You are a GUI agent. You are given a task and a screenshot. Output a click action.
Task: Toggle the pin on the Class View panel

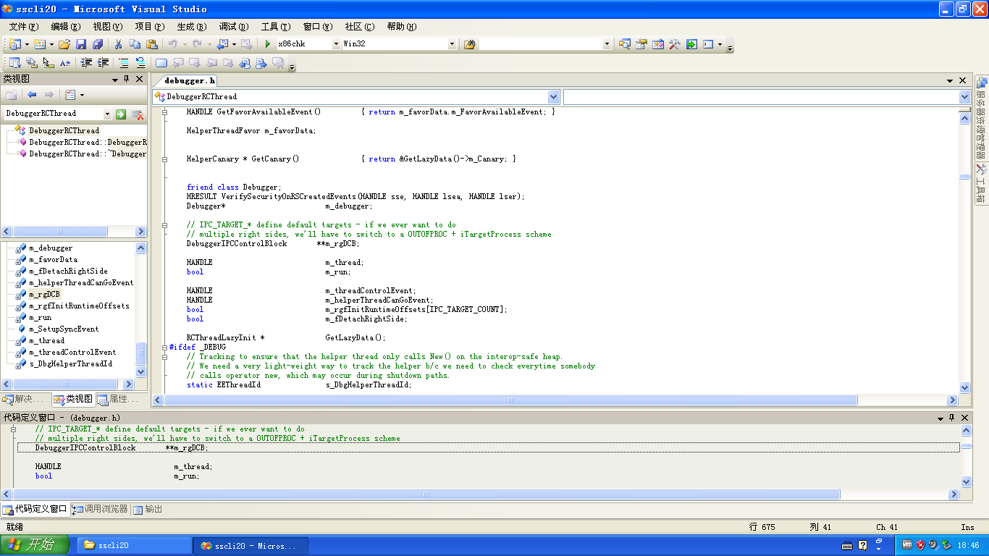tap(126, 79)
